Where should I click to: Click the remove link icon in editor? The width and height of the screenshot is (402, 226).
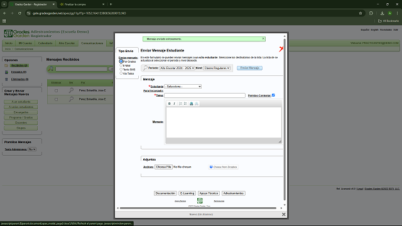[x=197, y=104]
